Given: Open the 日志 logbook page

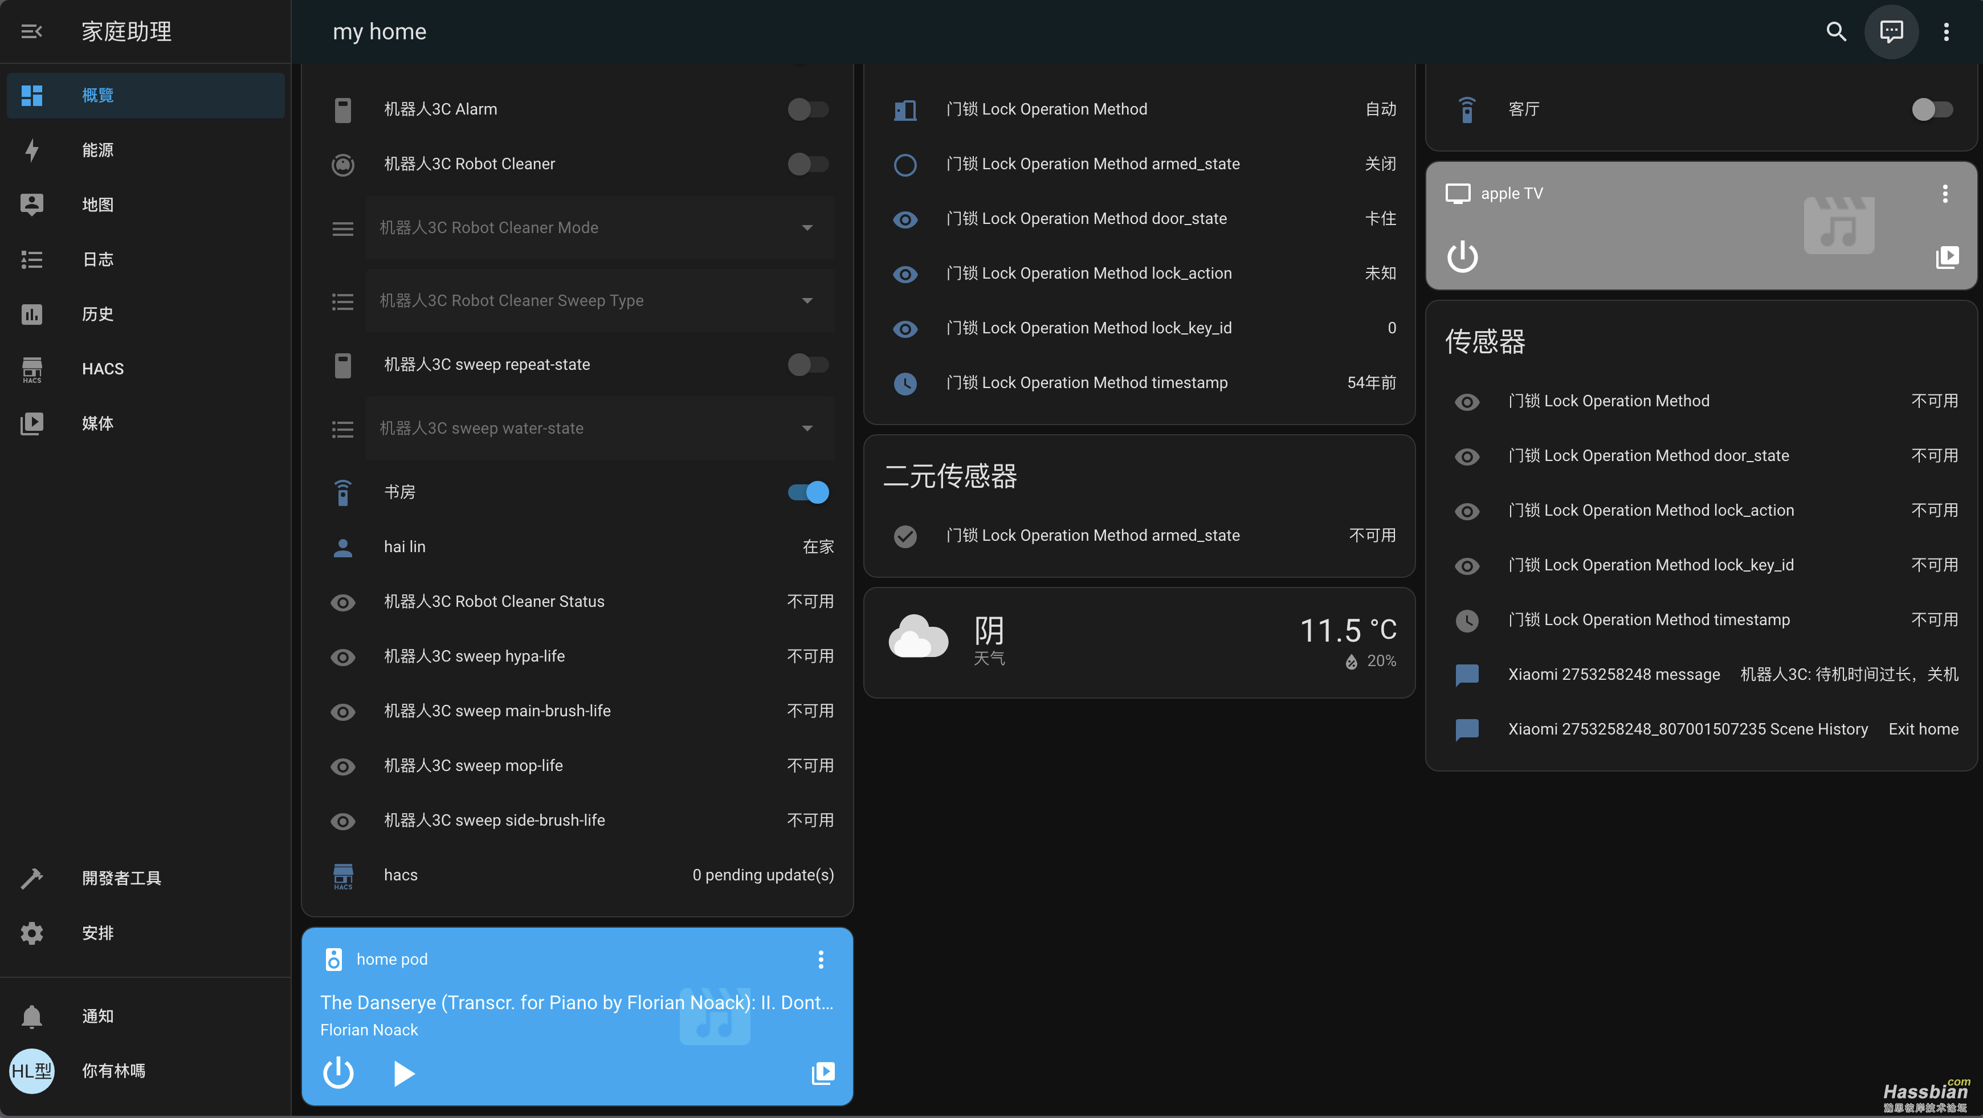Looking at the screenshot, I should pyautogui.click(x=145, y=259).
